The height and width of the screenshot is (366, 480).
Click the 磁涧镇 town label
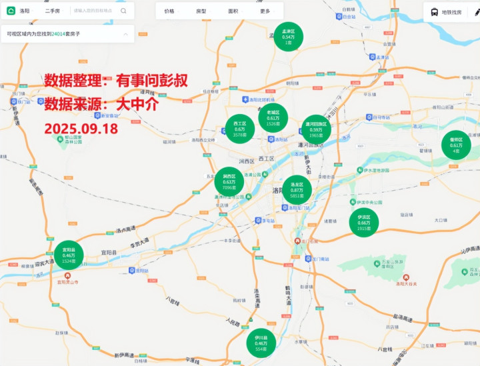pyautogui.click(x=169, y=142)
